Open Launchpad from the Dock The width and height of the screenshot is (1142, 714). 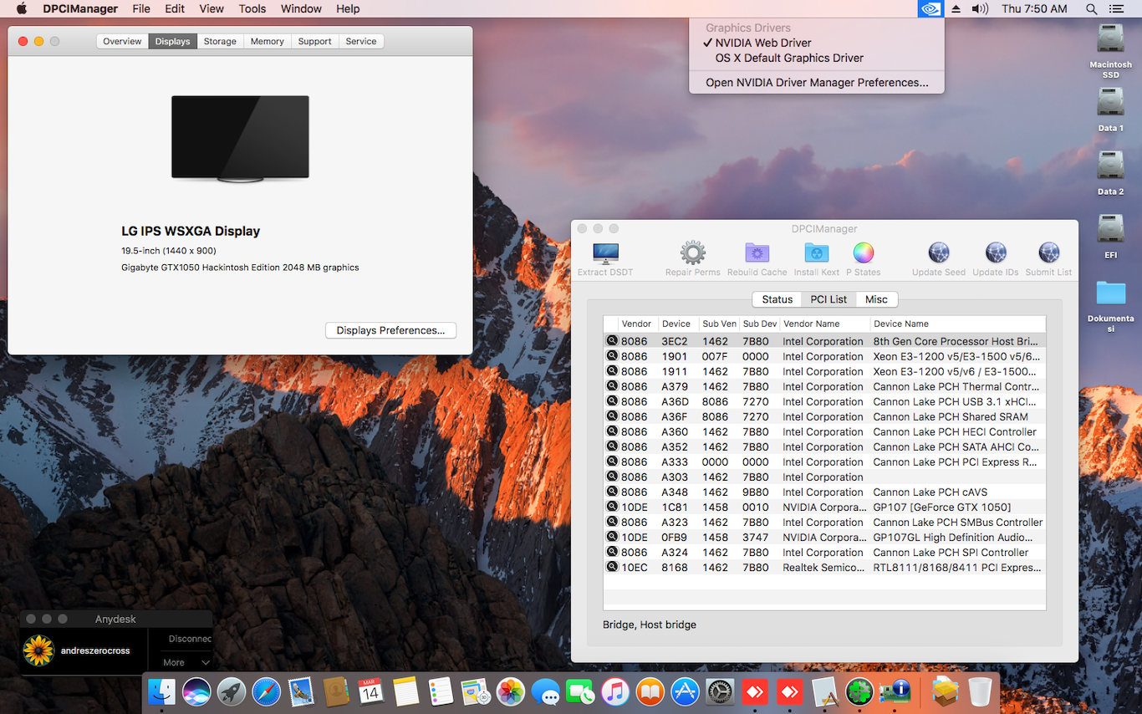point(232,691)
